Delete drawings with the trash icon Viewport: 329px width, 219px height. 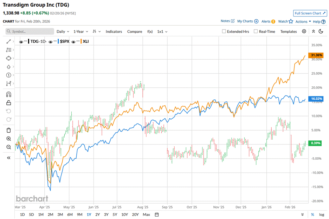pos(9,130)
